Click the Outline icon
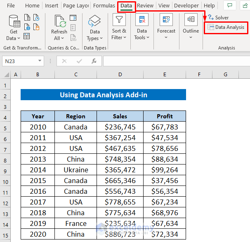Viewport: 250px width, 242px height. point(191,20)
